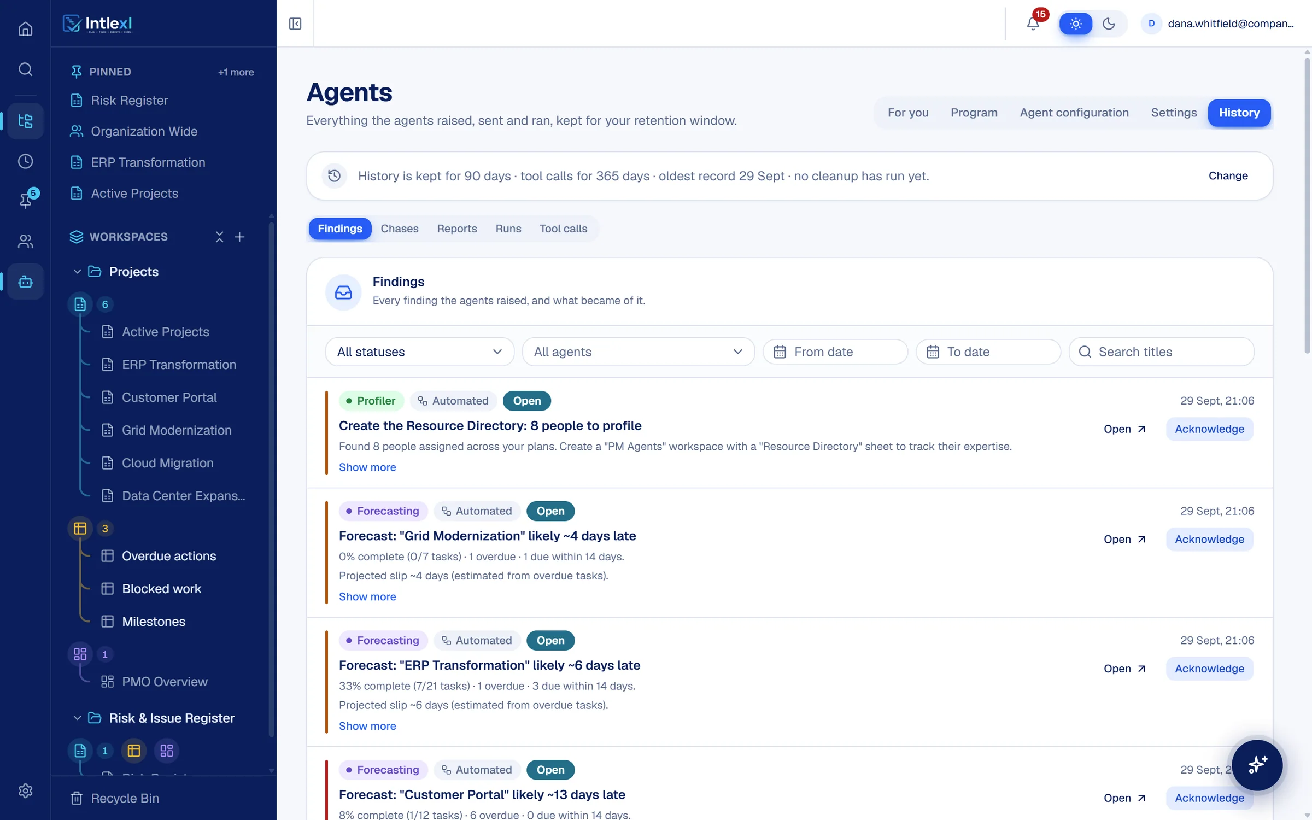Show more of the Grid Modernization forecast

pyautogui.click(x=367, y=596)
